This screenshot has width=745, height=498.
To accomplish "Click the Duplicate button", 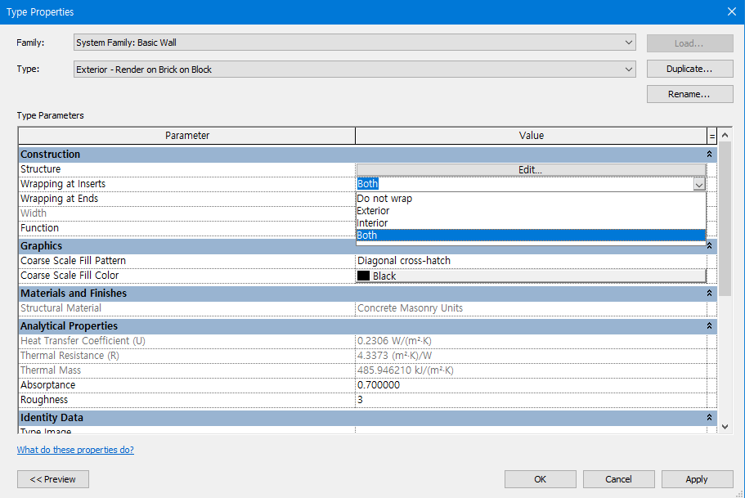I will pos(689,69).
